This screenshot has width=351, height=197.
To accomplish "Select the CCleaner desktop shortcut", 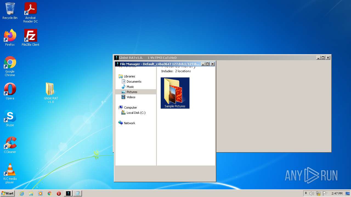I will pos(10,145).
